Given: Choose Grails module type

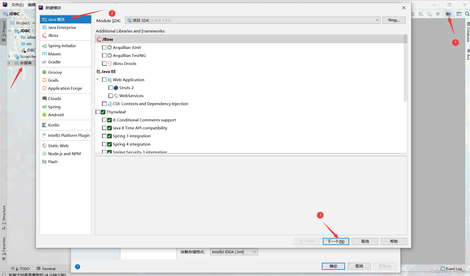Looking at the screenshot, I should coord(65,80).
